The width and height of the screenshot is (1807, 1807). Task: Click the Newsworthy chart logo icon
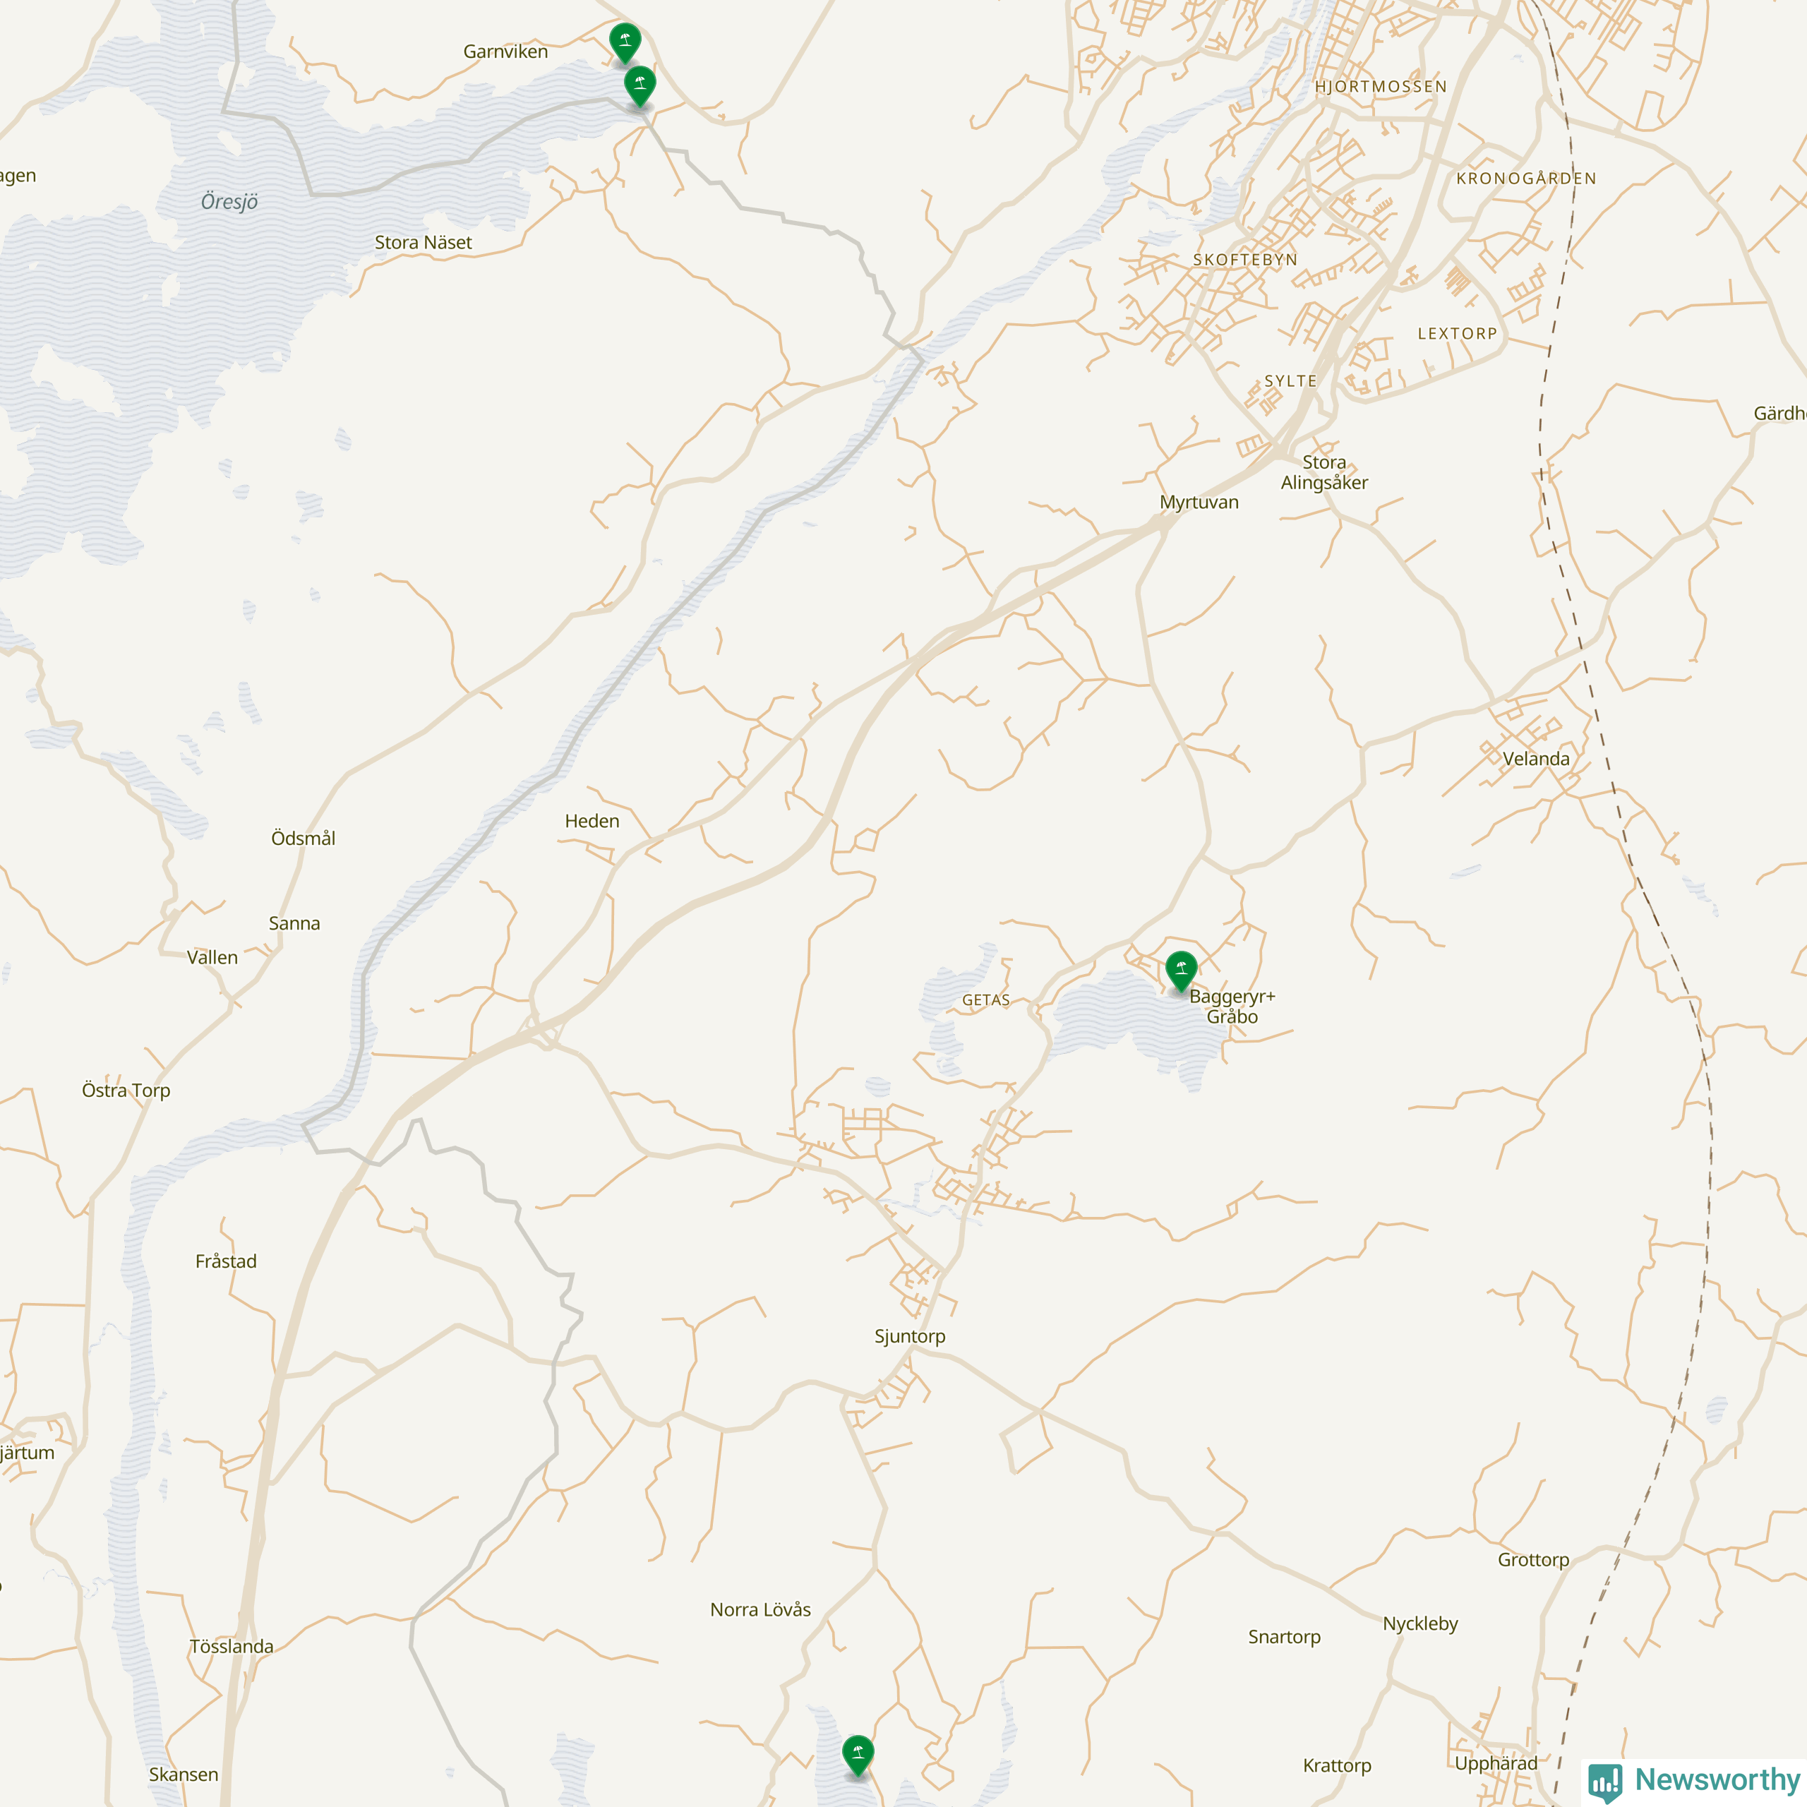point(1605,1781)
